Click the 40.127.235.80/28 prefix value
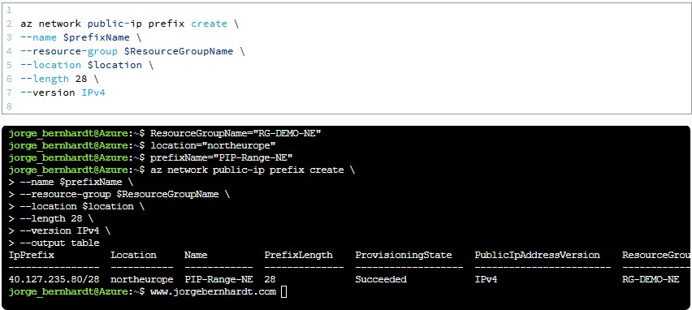 tap(54, 279)
